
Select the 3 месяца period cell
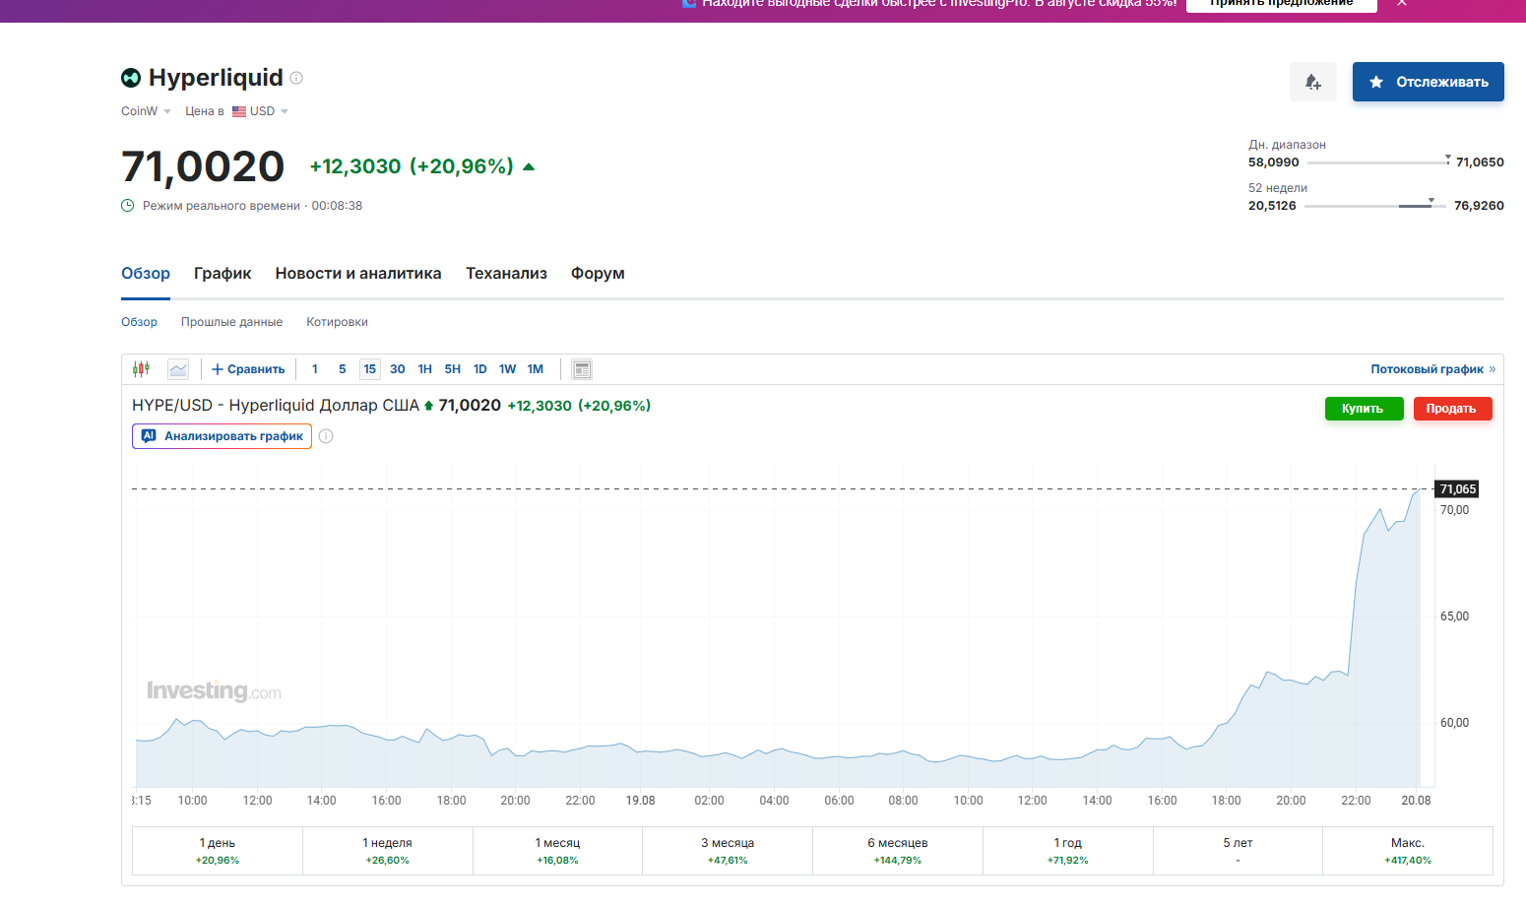[x=728, y=851]
